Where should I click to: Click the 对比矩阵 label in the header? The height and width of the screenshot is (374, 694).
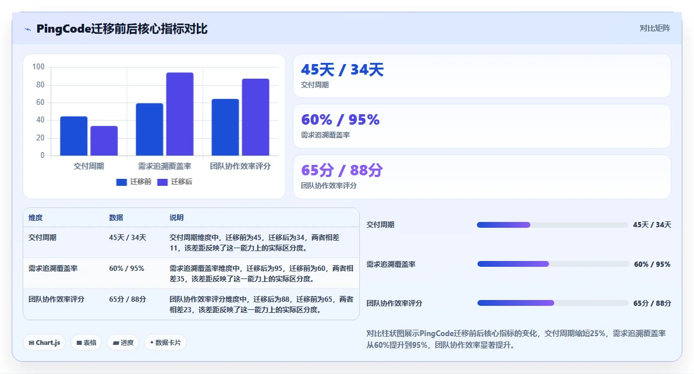pyautogui.click(x=654, y=29)
